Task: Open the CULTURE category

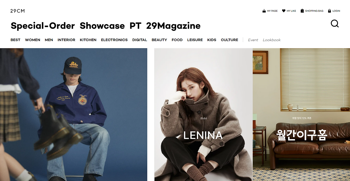Action: [x=229, y=40]
